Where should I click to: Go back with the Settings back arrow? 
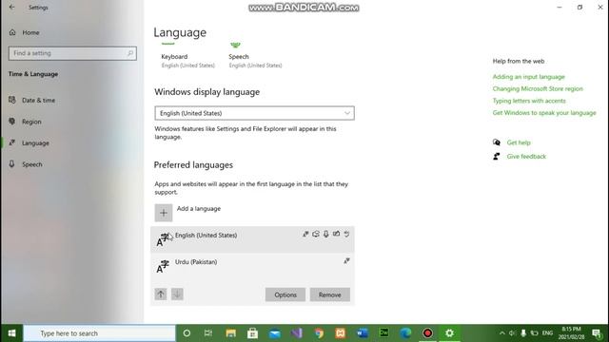pyautogui.click(x=11, y=7)
